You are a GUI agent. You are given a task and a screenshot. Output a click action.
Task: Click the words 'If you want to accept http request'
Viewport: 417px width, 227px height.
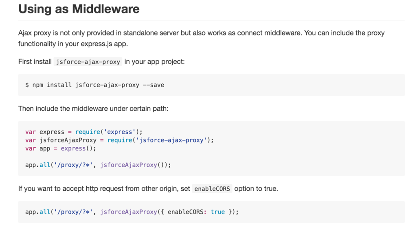(x=71, y=189)
